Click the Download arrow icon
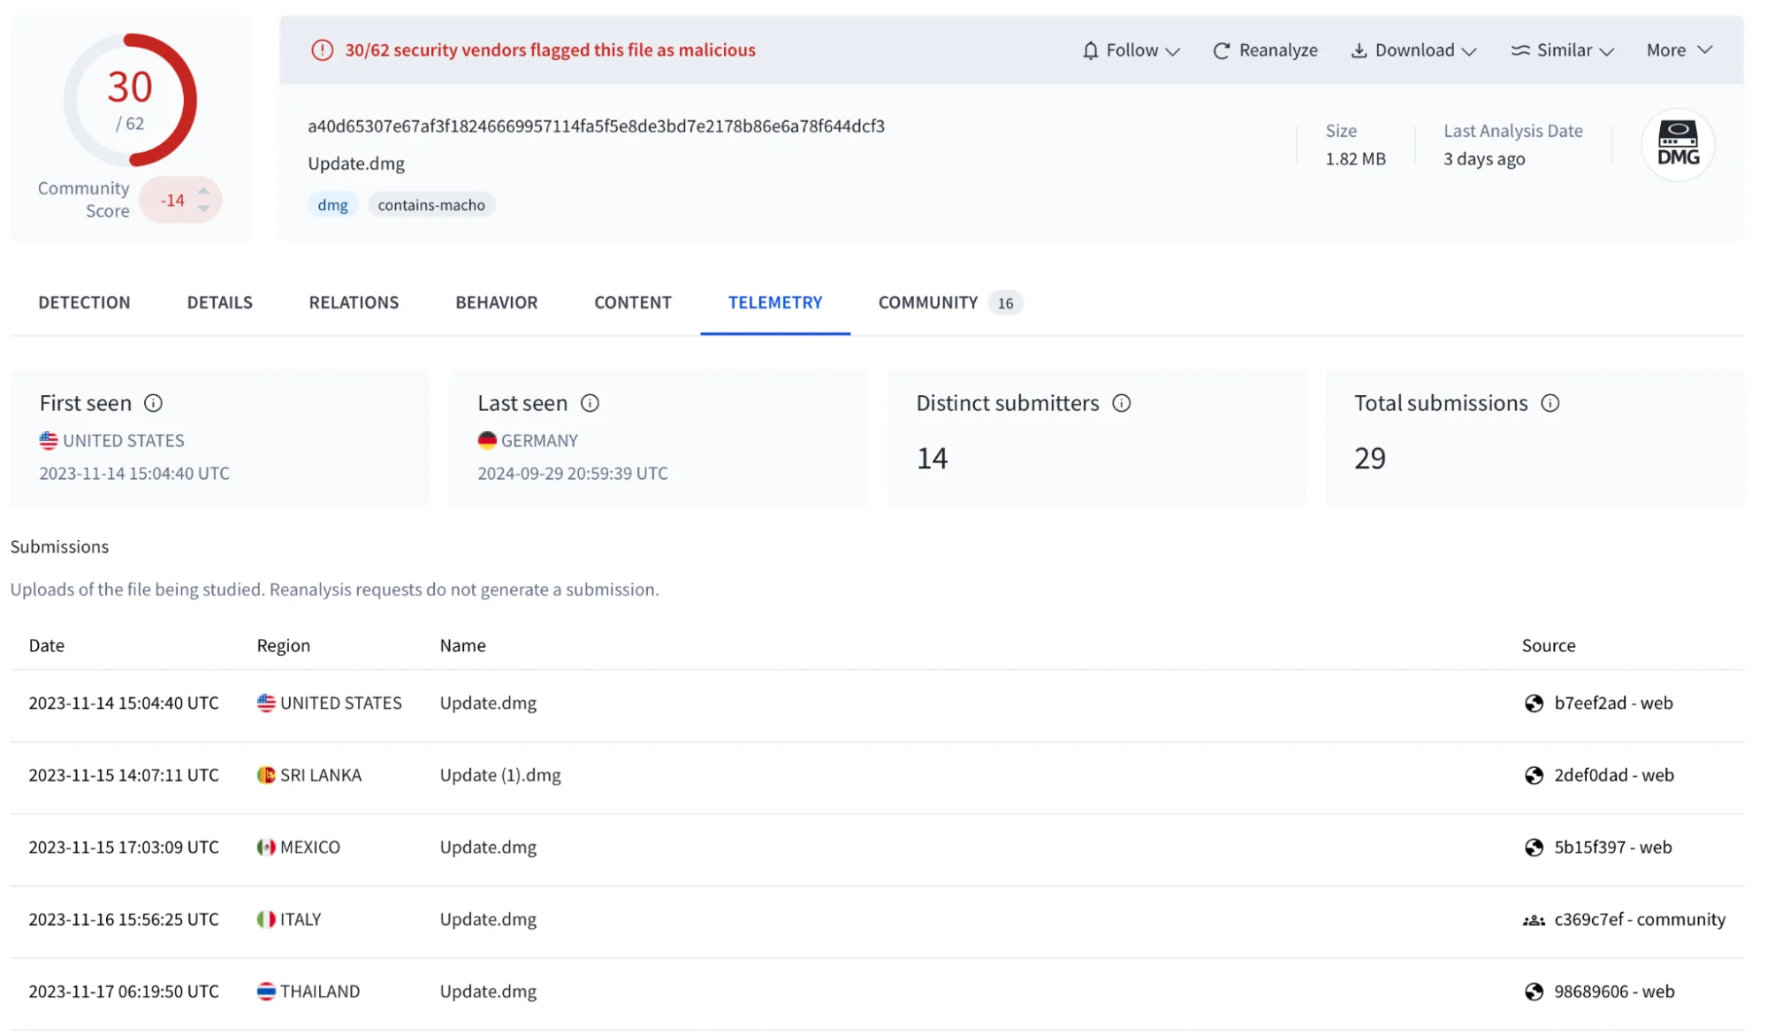The height and width of the screenshot is (1034, 1767). click(1357, 49)
